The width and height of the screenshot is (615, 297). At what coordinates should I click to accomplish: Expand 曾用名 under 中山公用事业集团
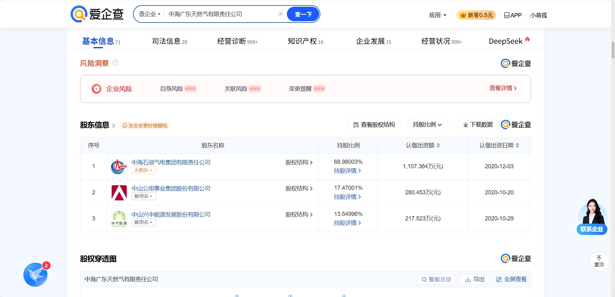pyautogui.click(x=144, y=196)
